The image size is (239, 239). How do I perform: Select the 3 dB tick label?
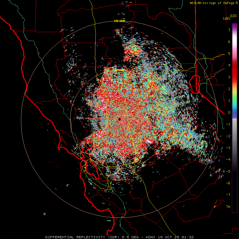click(x=229, y=77)
